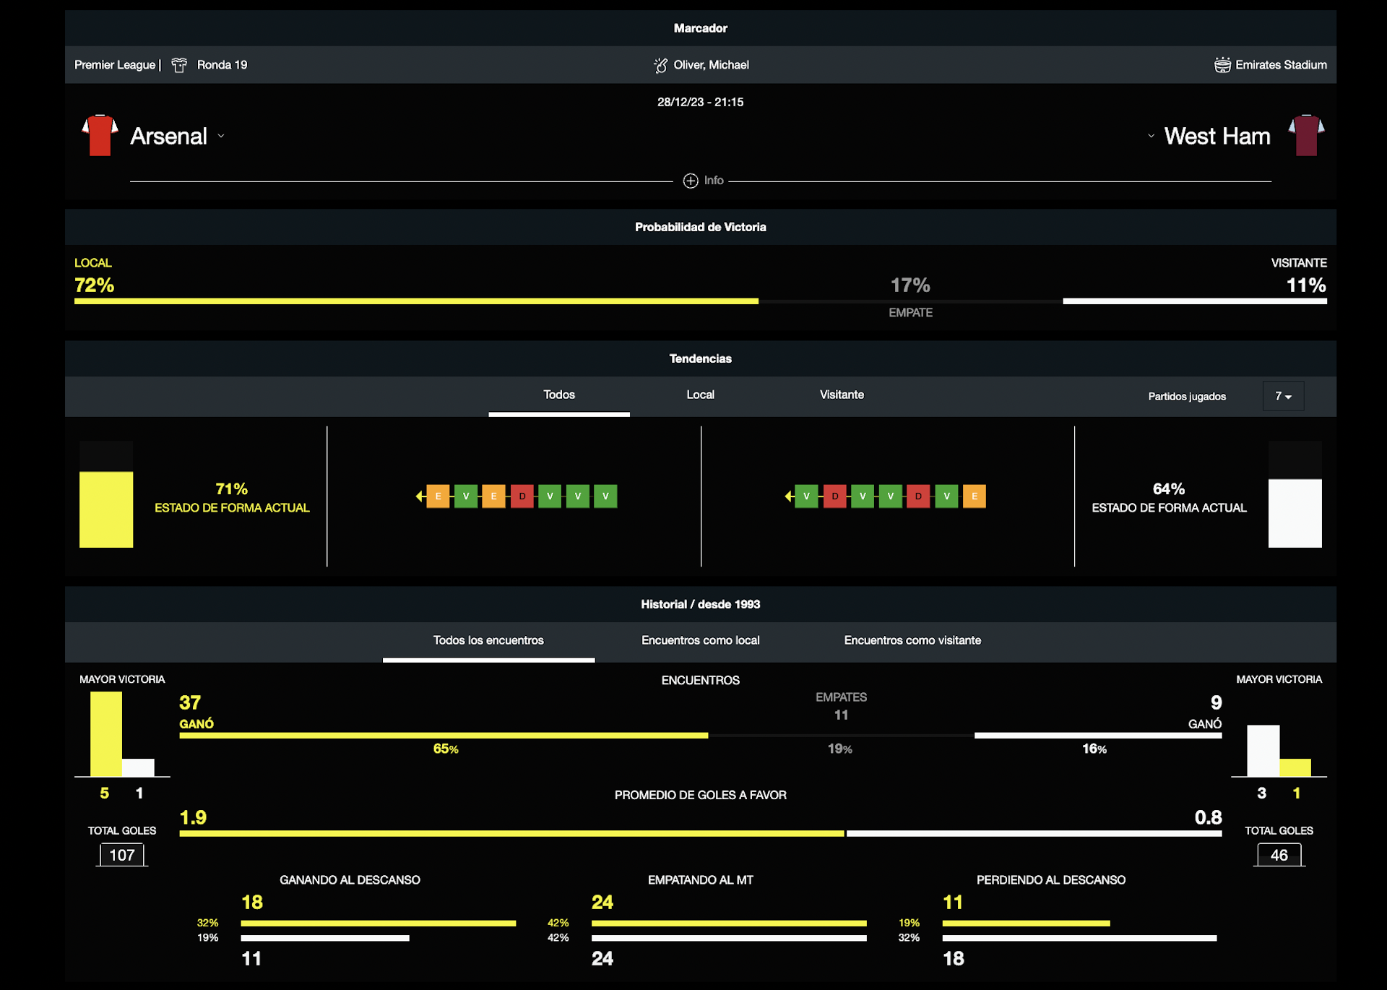
Task: Click the 0.8 goals average value
Action: (1208, 817)
